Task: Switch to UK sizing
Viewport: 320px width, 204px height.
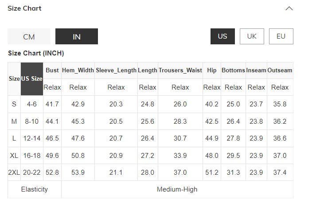Action: point(252,36)
